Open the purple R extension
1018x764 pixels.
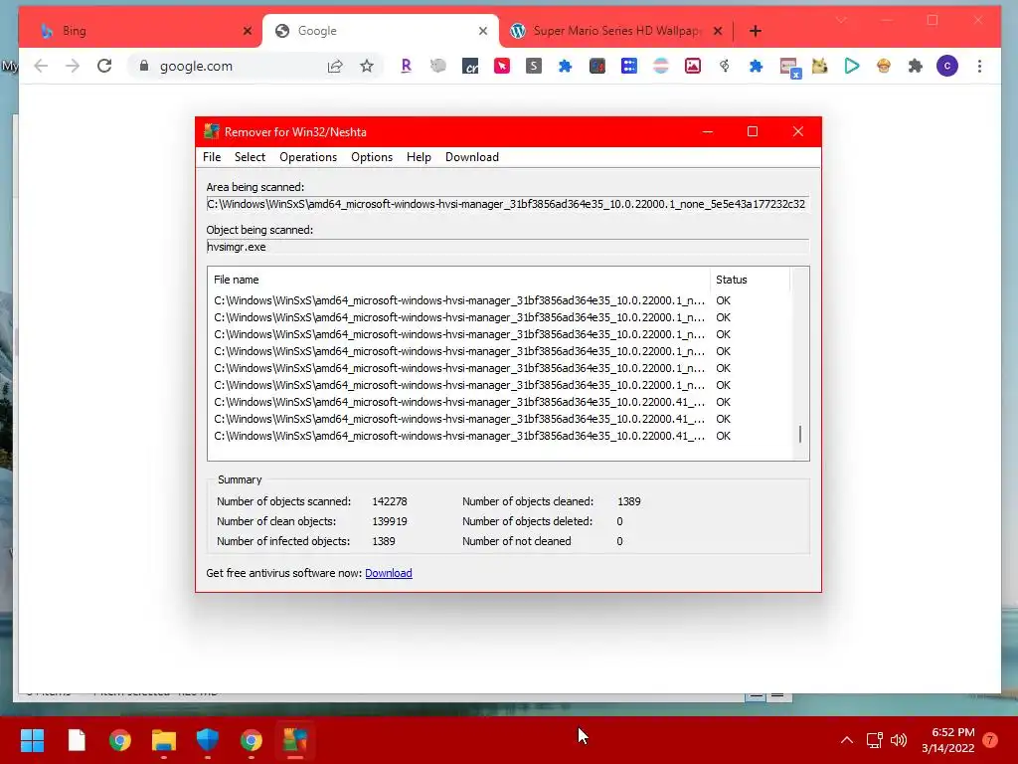point(407,66)
